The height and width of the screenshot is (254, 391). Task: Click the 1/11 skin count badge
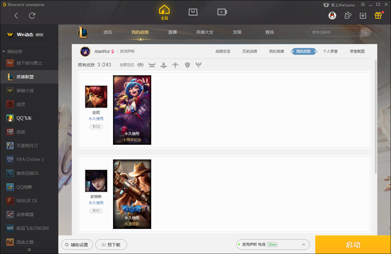pyautogui.click(x=96, y=211)
